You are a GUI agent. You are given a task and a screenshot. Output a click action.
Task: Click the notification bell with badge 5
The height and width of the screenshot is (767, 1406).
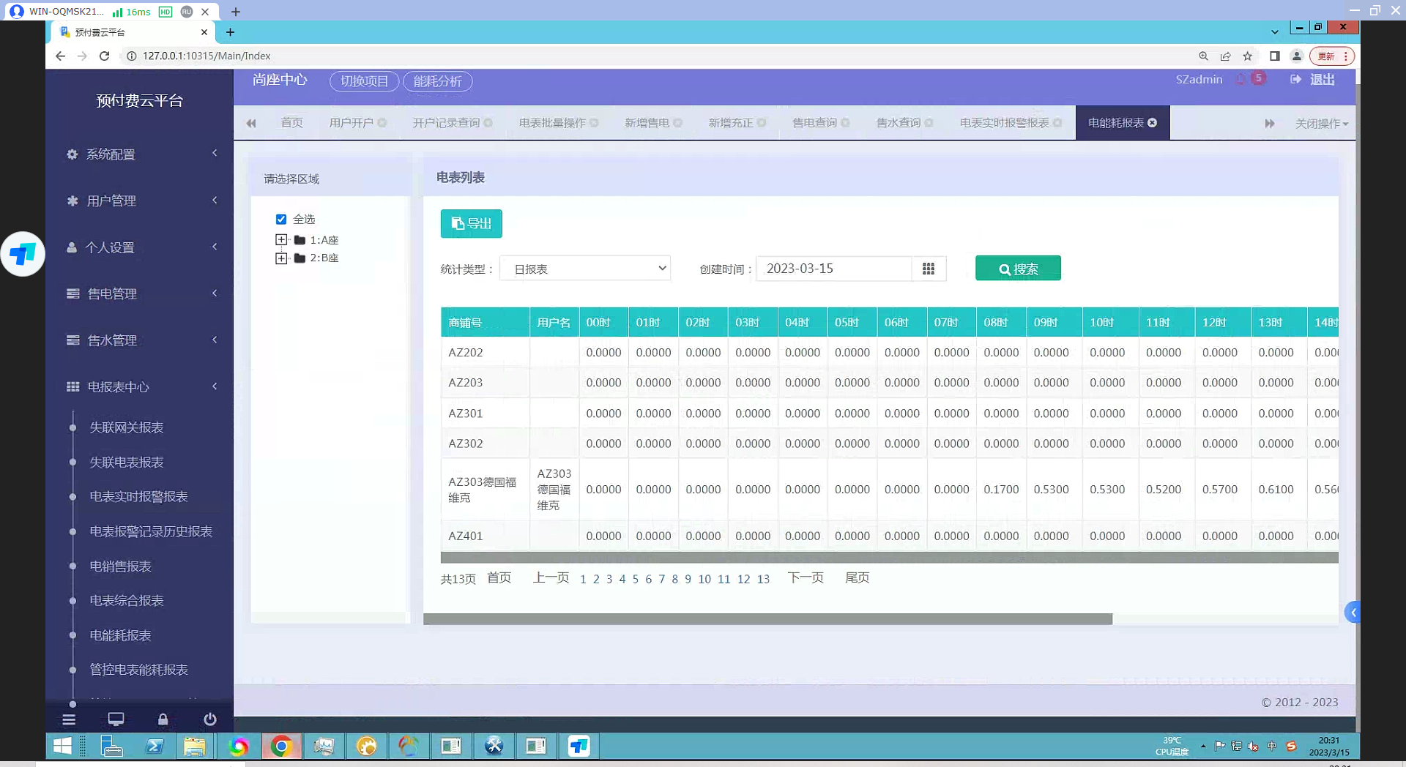coord(1242,79)
